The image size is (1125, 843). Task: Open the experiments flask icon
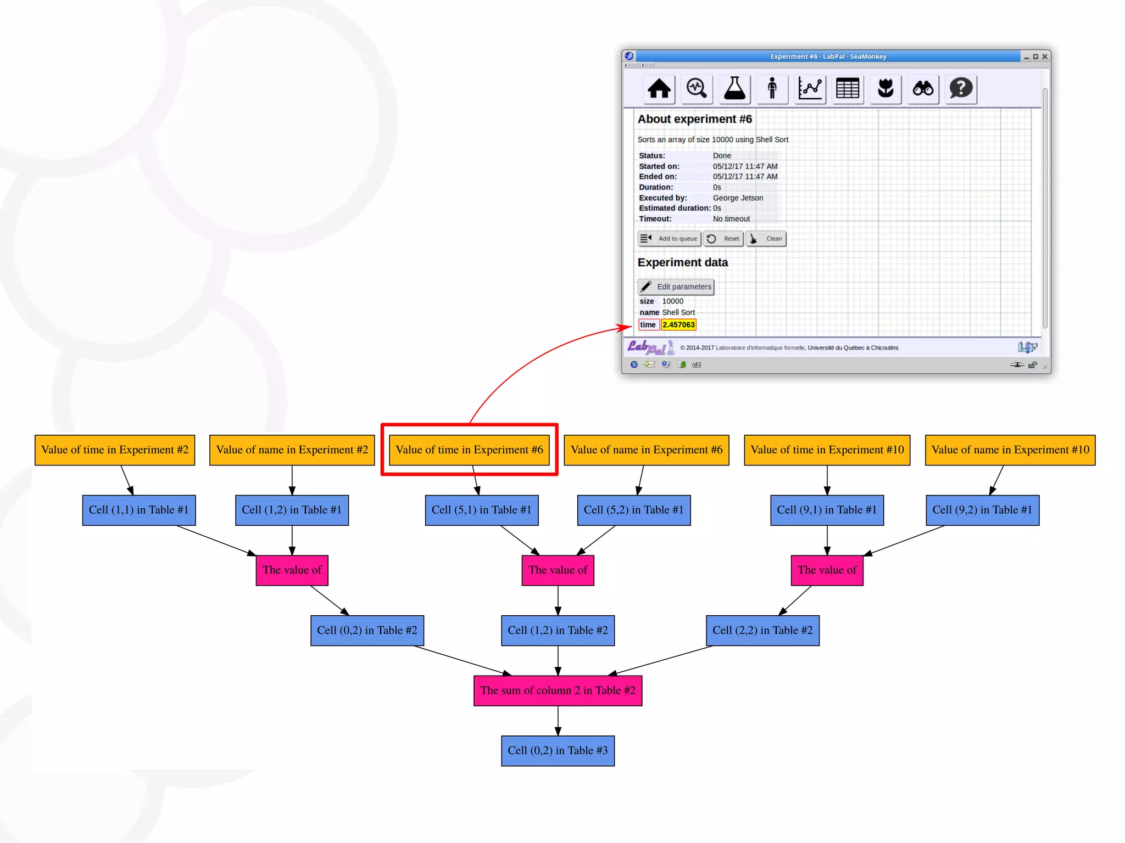(x=734, y=88)
